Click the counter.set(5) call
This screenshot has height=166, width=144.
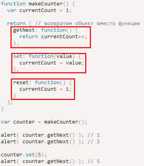pos(24,155)
